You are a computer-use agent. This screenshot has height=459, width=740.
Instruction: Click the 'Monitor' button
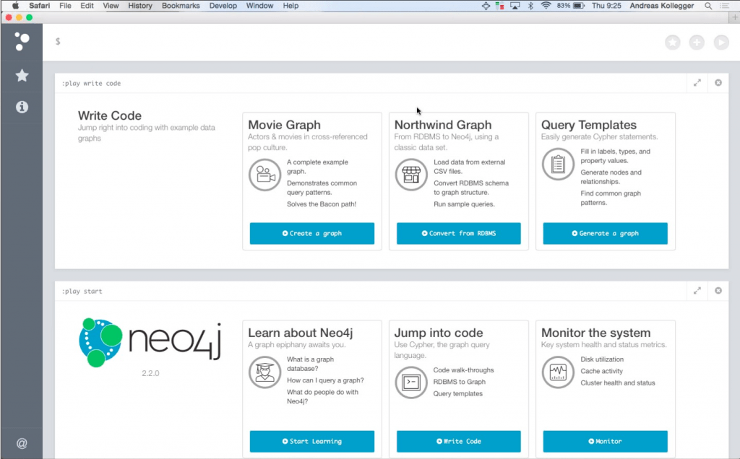click(x=605, y=441)
